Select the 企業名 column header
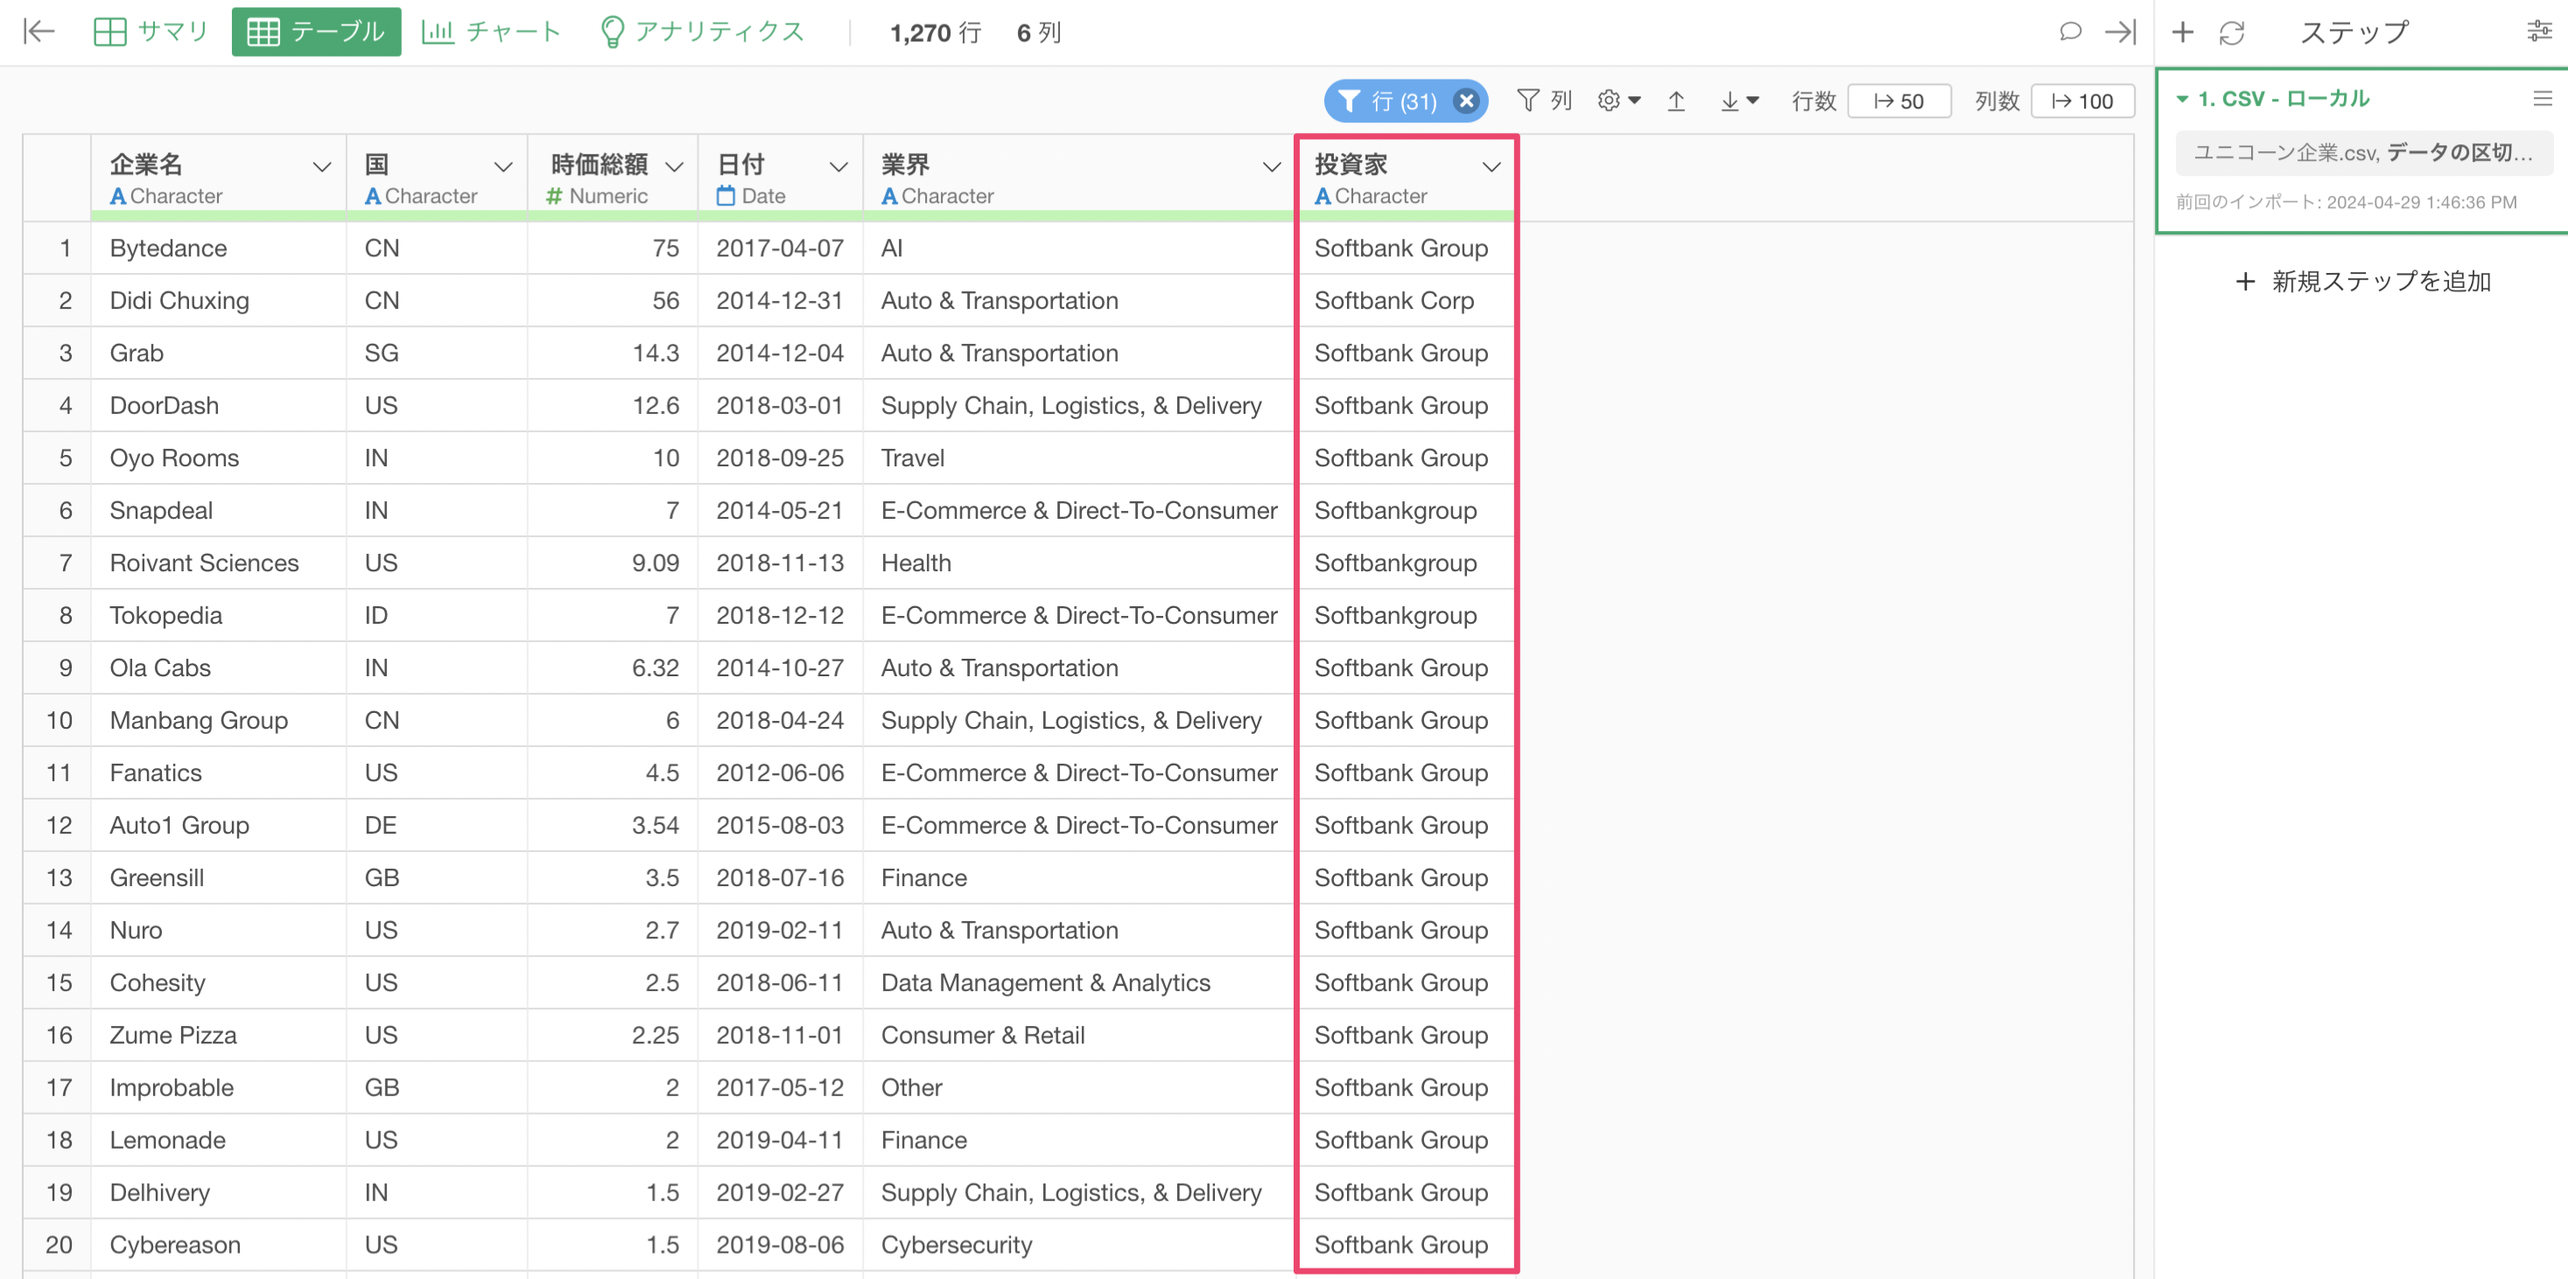The height and width of the screenshot is (1279, 2568). 218,178
